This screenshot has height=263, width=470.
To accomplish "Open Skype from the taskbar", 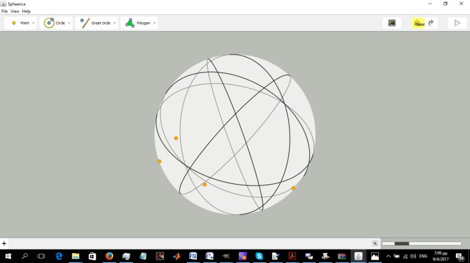I will pos(259,256).
